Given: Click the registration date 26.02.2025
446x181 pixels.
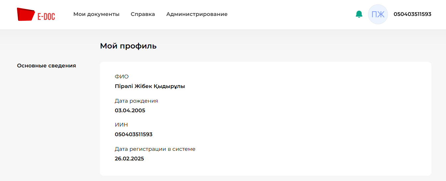Looking at the screenshot, I should click(x=129, y=159).
